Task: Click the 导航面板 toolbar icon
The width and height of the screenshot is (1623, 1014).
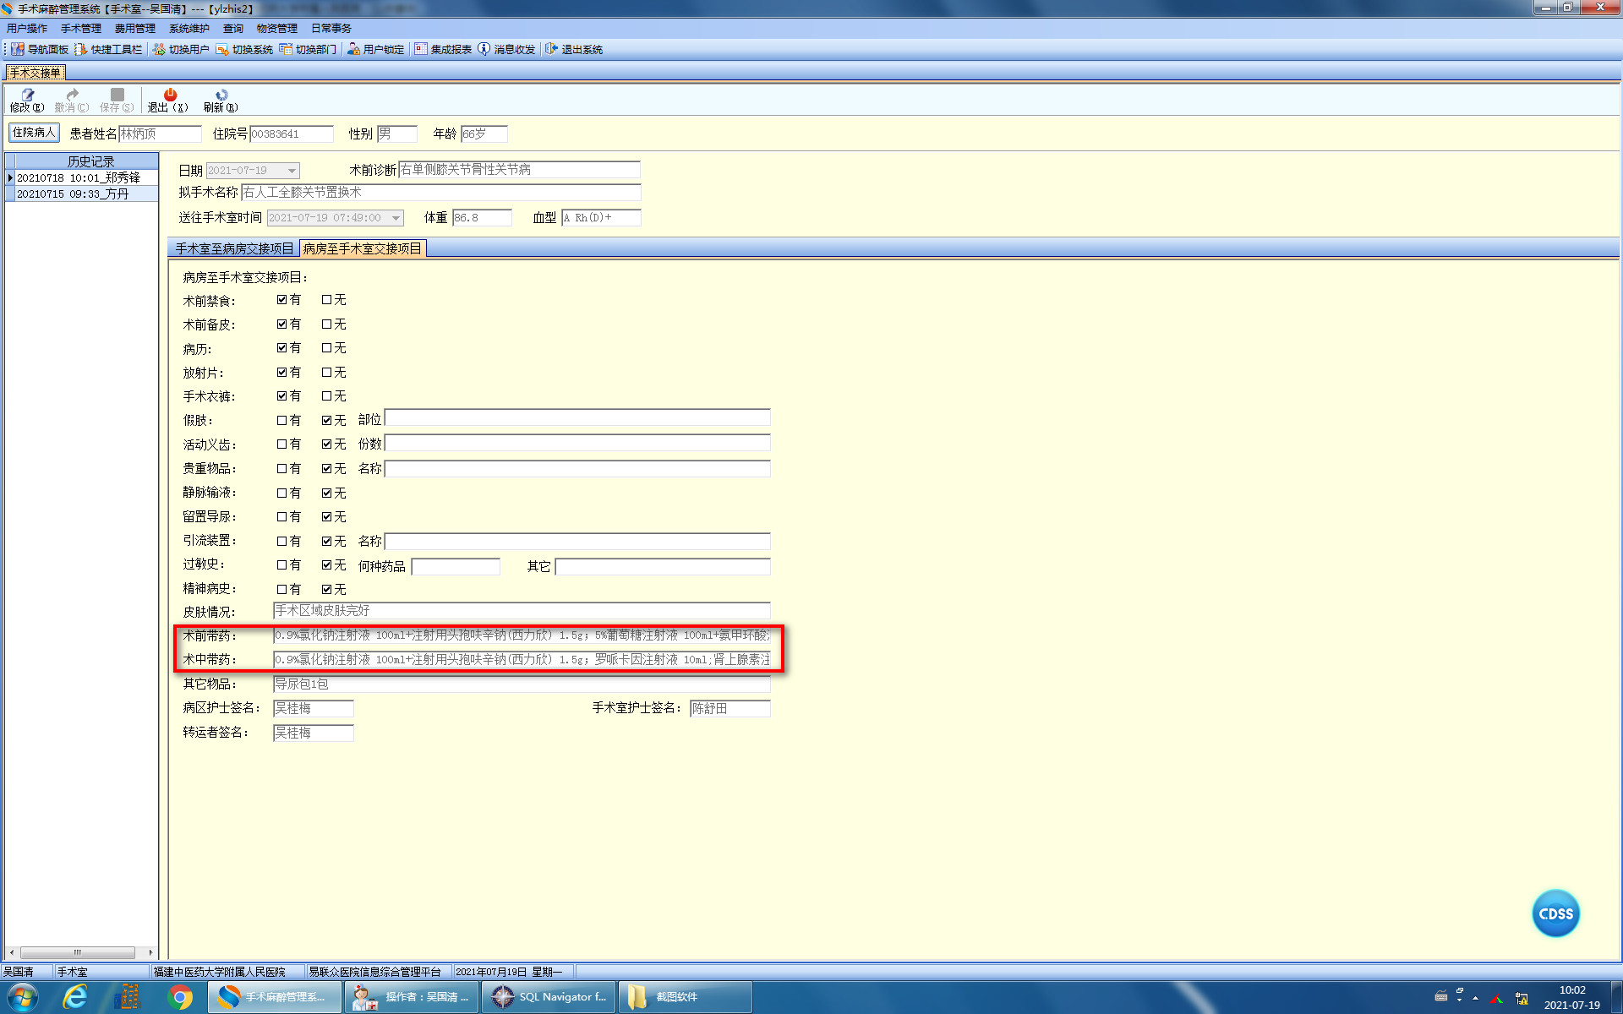Action: tap(18, 50)
